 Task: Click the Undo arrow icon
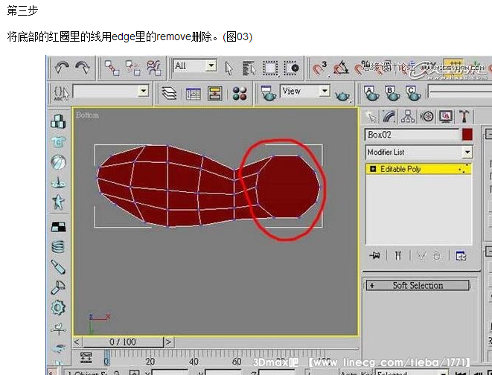[62, 68]
